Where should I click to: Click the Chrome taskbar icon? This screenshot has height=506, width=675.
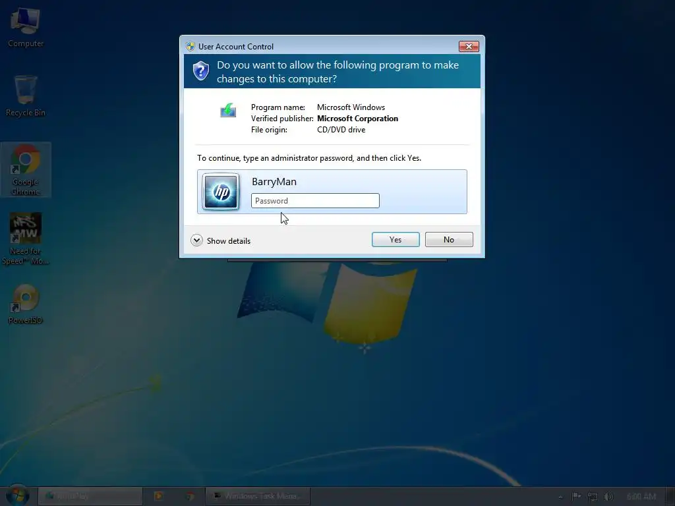point(190,496)
